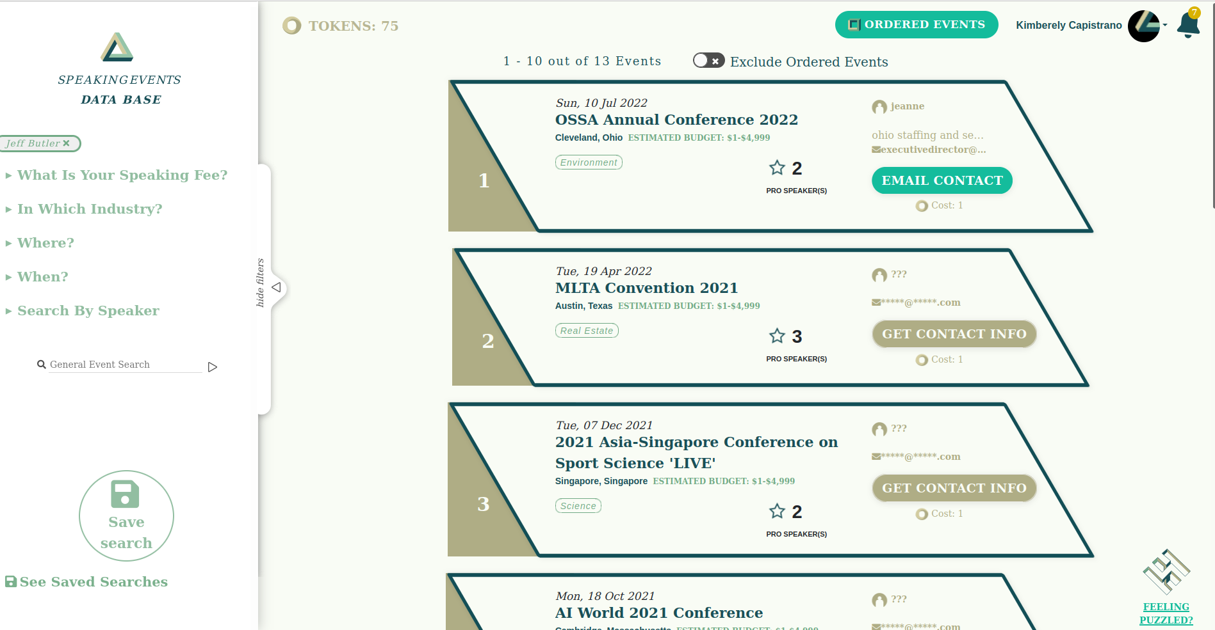
Task: Click contact person icon on AI World 2021
Action: point(879,600)
